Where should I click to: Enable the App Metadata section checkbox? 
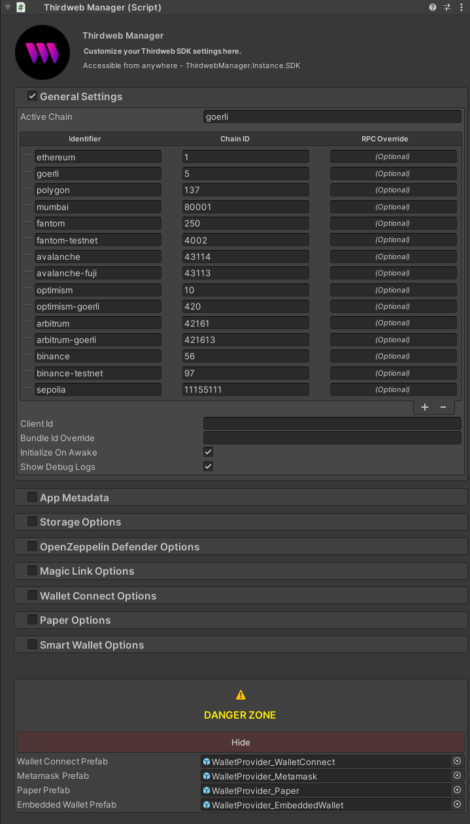[32, 497]
